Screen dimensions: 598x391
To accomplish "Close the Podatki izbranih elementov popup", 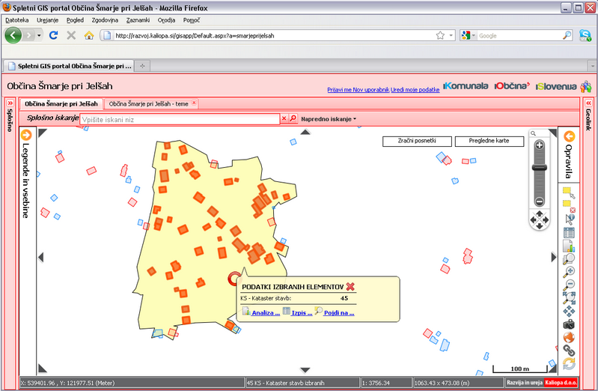I will pos(350,286).
